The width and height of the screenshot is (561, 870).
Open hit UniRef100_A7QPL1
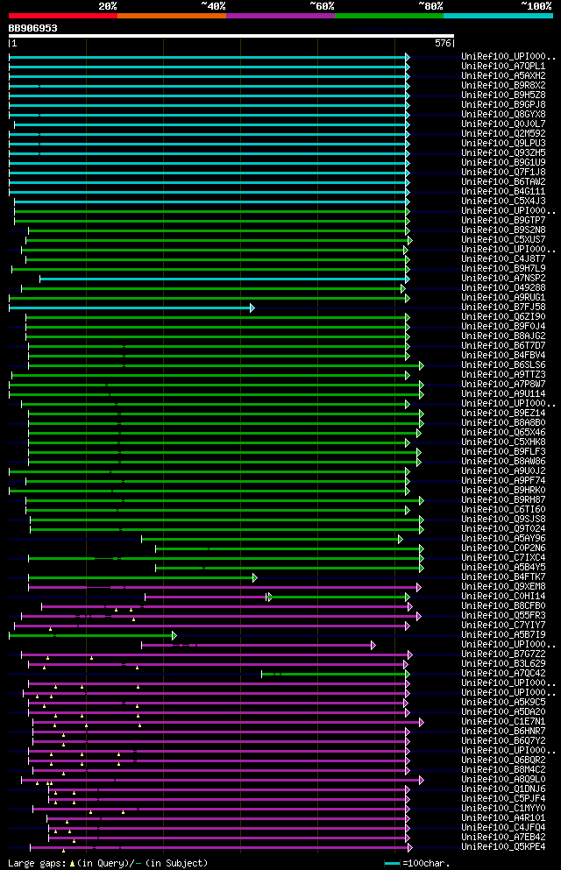click(503, 66)
